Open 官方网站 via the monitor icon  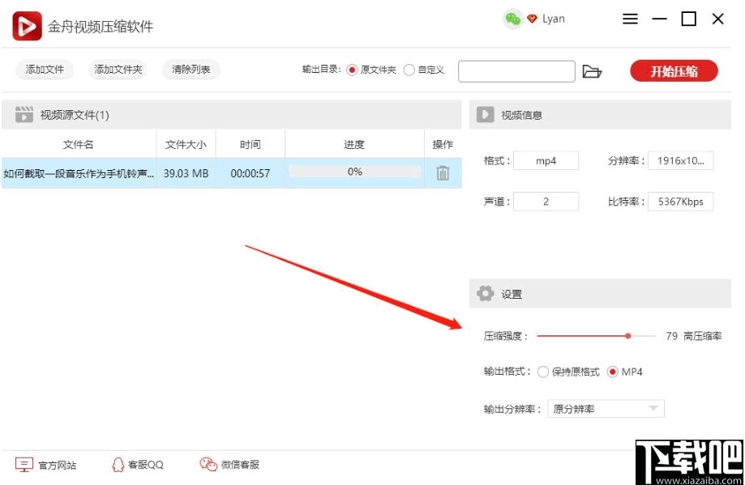25,464
